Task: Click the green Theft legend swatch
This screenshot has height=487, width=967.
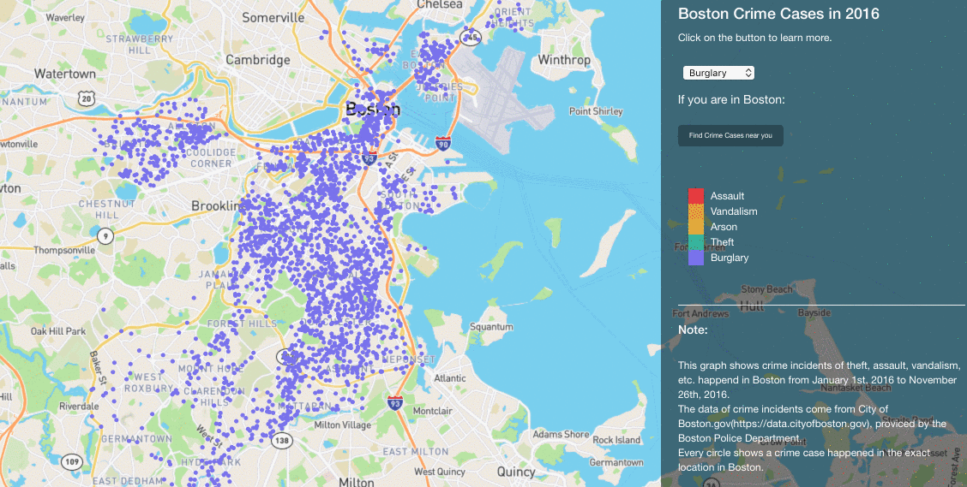Action: (x=696, y=242)
